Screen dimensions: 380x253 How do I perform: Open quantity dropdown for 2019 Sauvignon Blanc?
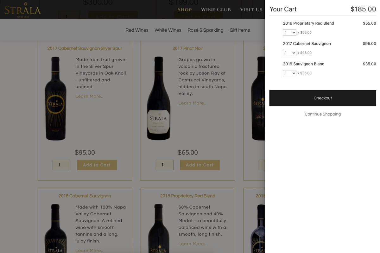click(x=289, y=73)
